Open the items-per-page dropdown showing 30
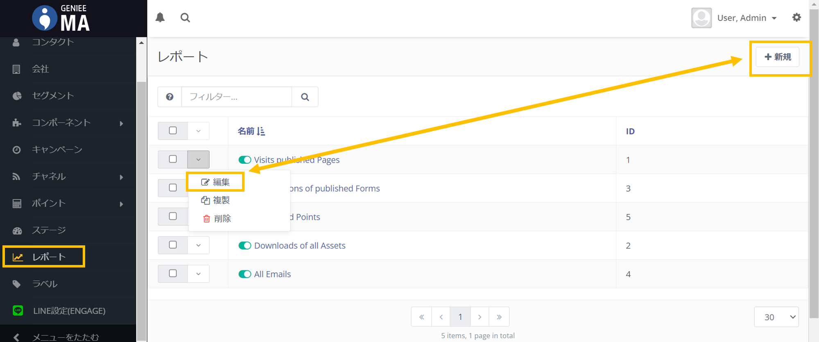Viewport: 819px width, 342px height. (x=776, y=317)
